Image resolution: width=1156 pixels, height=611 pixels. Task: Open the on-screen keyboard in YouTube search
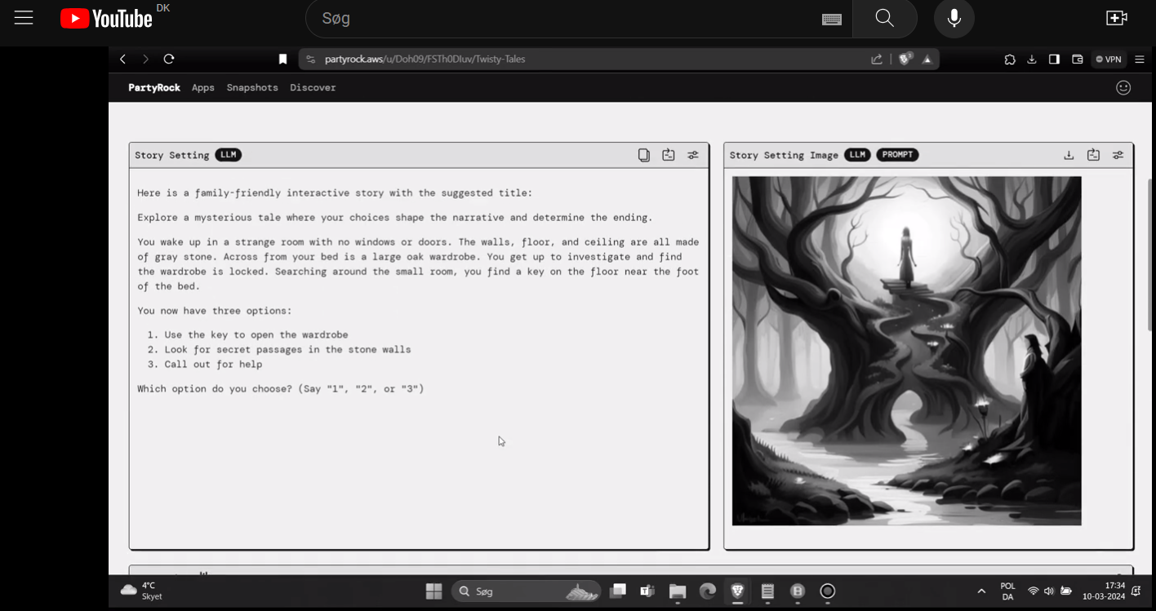[x=832, y=18]
